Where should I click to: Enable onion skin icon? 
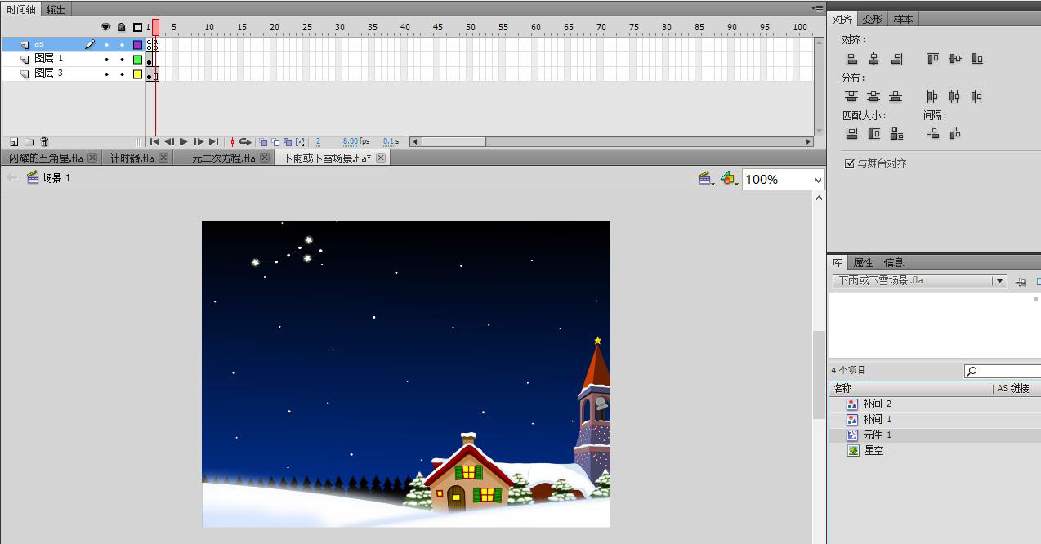(x=263, y=142)
